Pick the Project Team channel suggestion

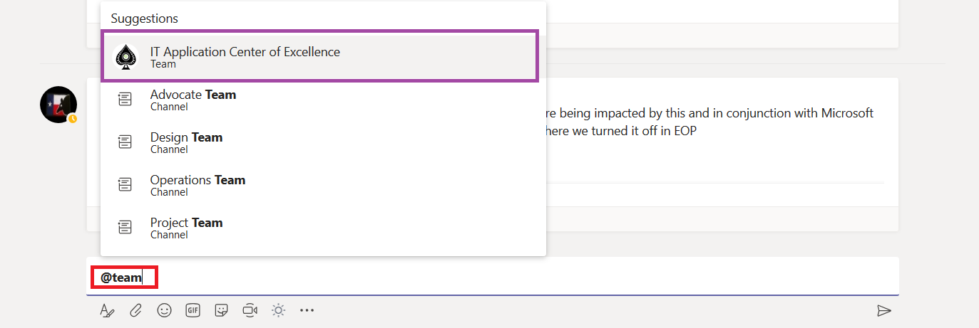coord(323,228)
